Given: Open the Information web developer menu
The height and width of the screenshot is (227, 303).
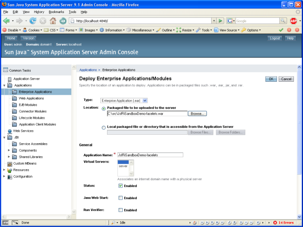Looking at the screenshot, I should (112, 30).
